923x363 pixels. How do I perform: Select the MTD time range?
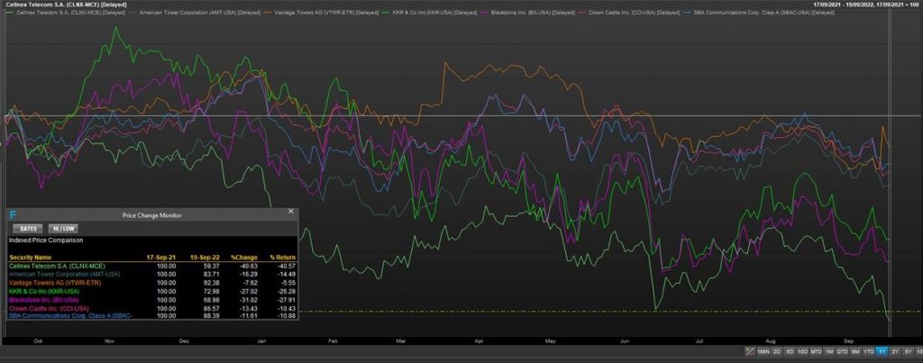816,351
